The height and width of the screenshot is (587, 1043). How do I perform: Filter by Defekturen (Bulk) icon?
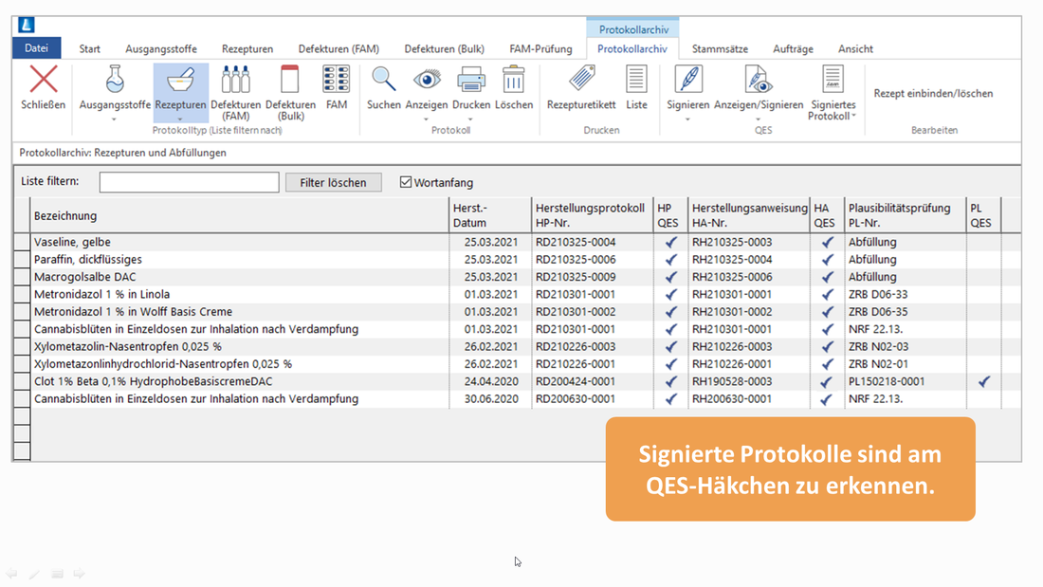click(290, 81)
